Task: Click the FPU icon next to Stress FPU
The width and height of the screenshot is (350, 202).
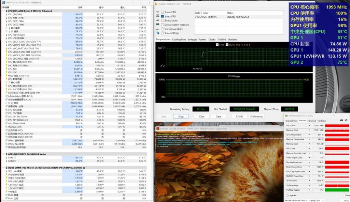Action: [x=158, y=16]
